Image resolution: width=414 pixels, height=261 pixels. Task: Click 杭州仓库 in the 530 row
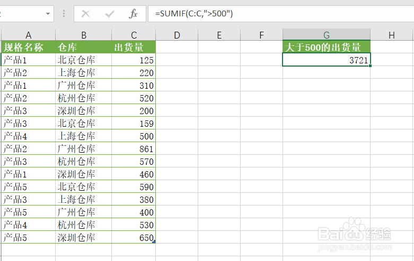(x=76, y=225)
